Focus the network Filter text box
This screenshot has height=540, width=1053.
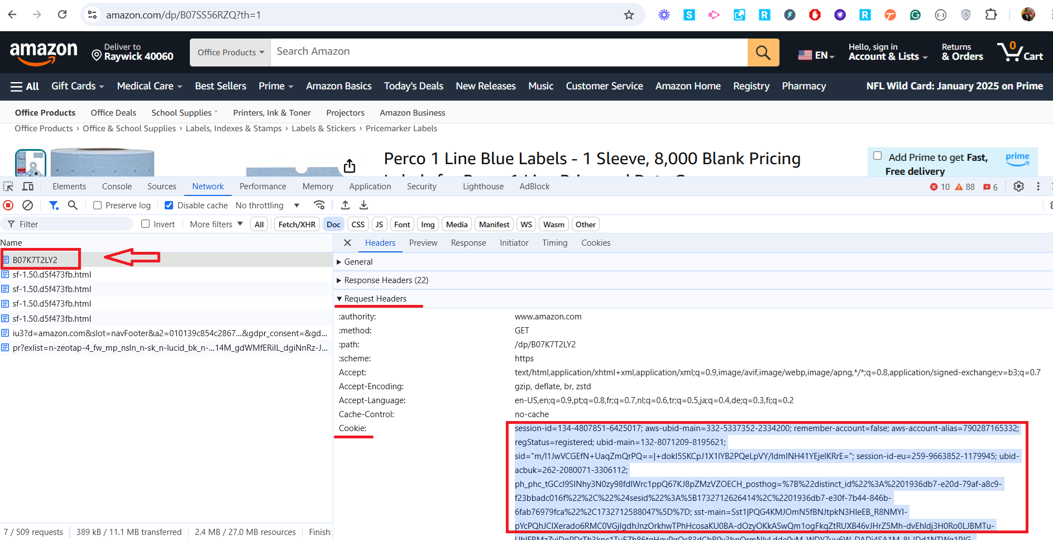[x=67, y=224]
